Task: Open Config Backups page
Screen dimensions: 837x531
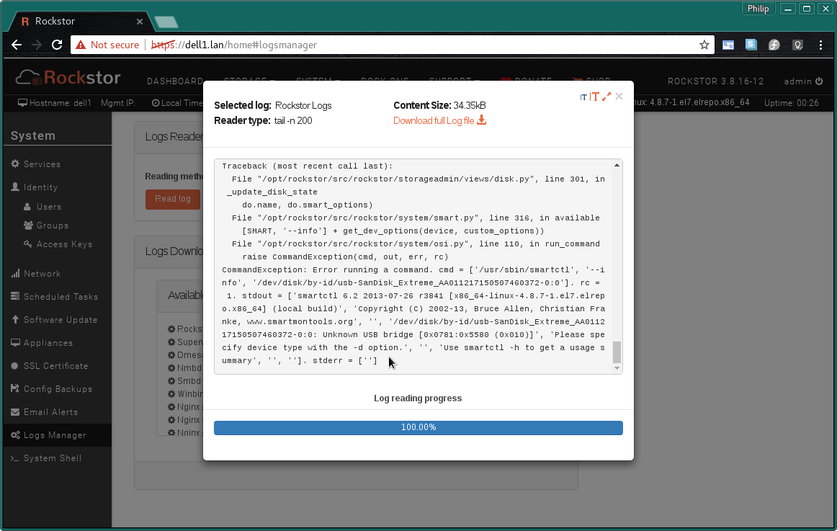Action: point(51,389)
